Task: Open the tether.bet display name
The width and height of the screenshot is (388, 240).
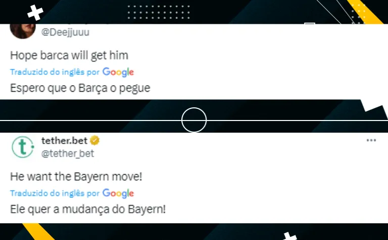Action: 64,141
